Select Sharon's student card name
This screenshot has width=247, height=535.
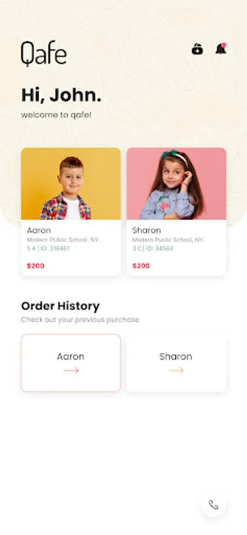point(146,230)
